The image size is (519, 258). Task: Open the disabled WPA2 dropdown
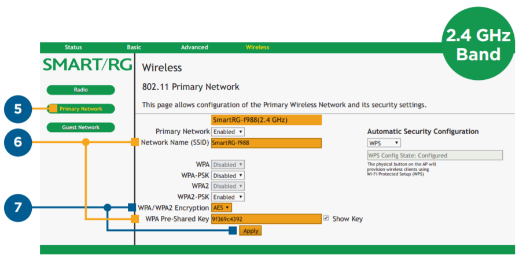pos(228,186)
